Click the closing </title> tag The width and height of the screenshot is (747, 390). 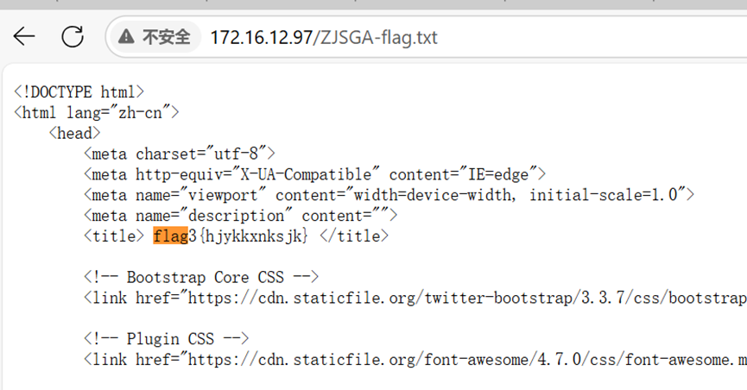pyautogui.click(x=354, y=236)
